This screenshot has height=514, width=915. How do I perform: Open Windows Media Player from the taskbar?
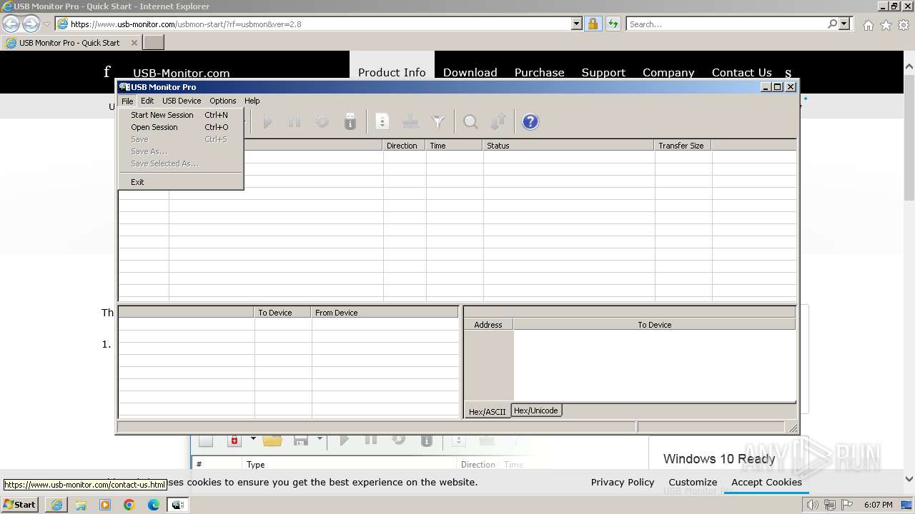[105, 505]
